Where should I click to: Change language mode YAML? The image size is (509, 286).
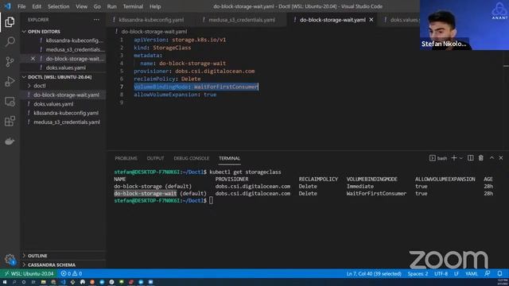pos(472,273)
